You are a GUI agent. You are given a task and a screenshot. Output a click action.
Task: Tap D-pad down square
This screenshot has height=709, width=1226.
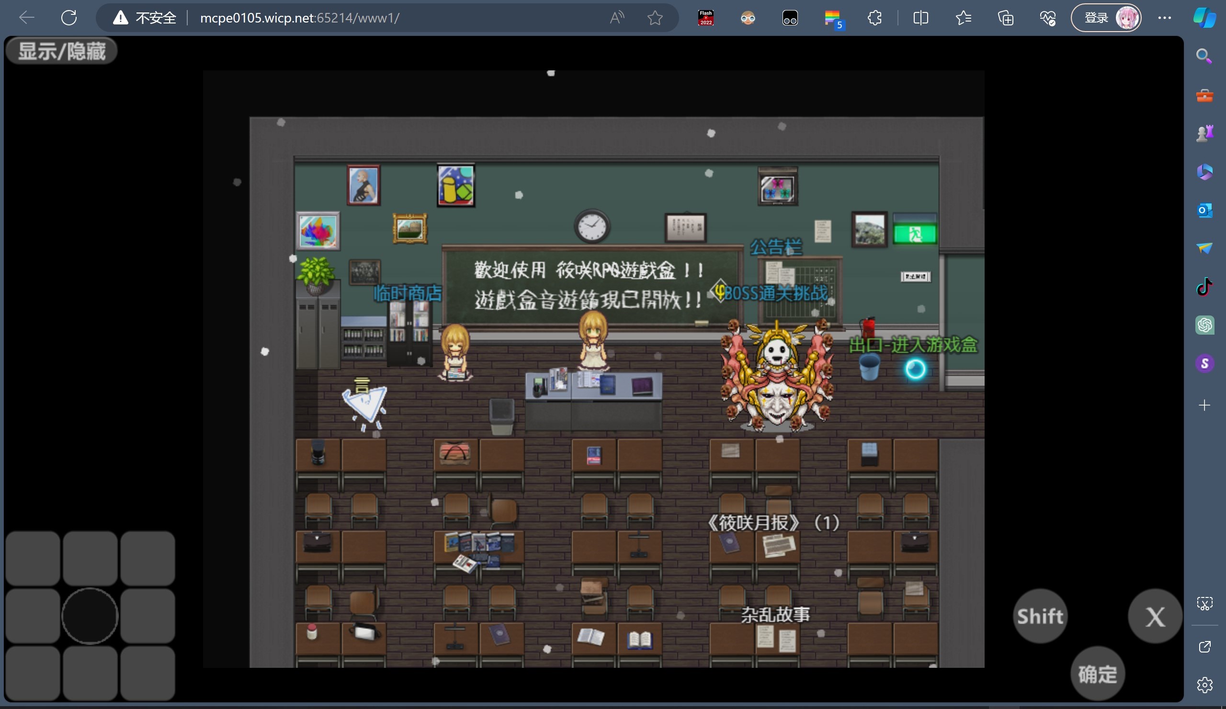(x=90, y=674)
